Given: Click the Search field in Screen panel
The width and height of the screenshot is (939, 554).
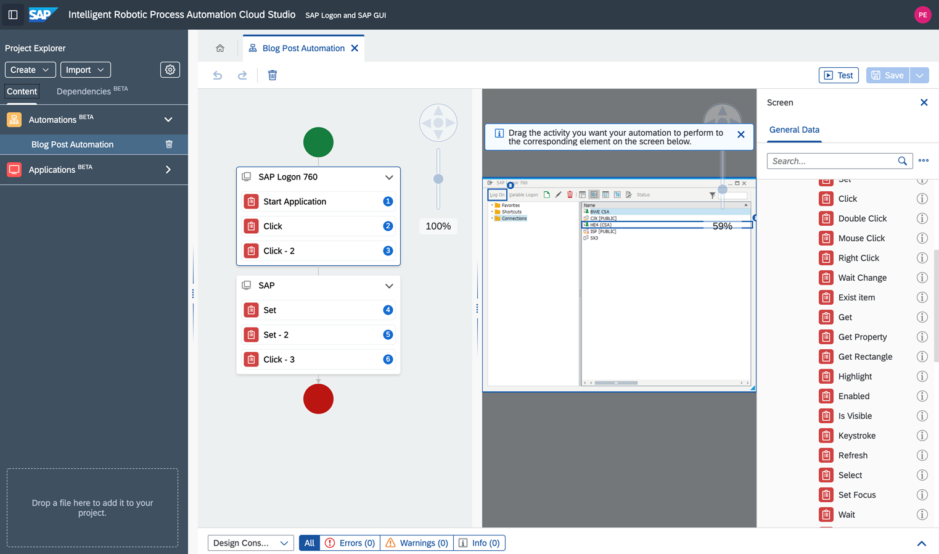Looking at the screenshot, I should (832, 161).
